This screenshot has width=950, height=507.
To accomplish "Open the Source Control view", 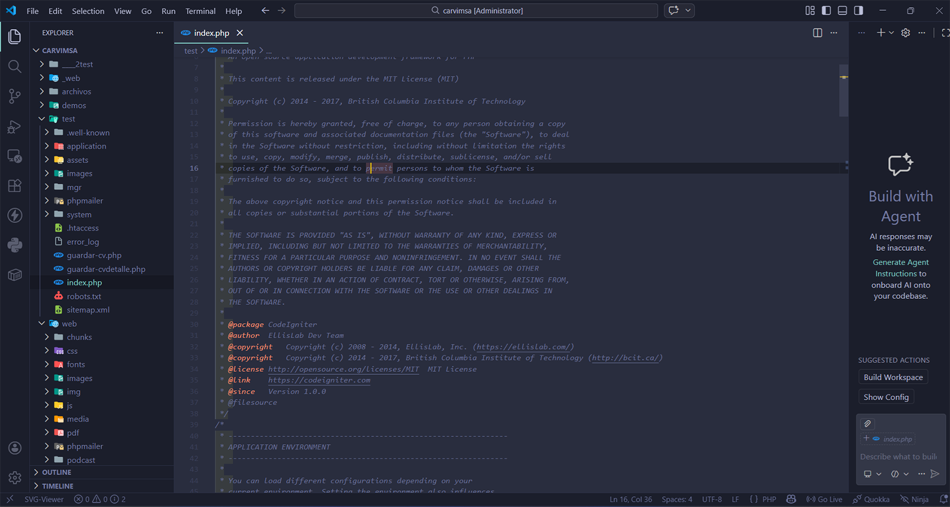I will (x=15, y=96).
